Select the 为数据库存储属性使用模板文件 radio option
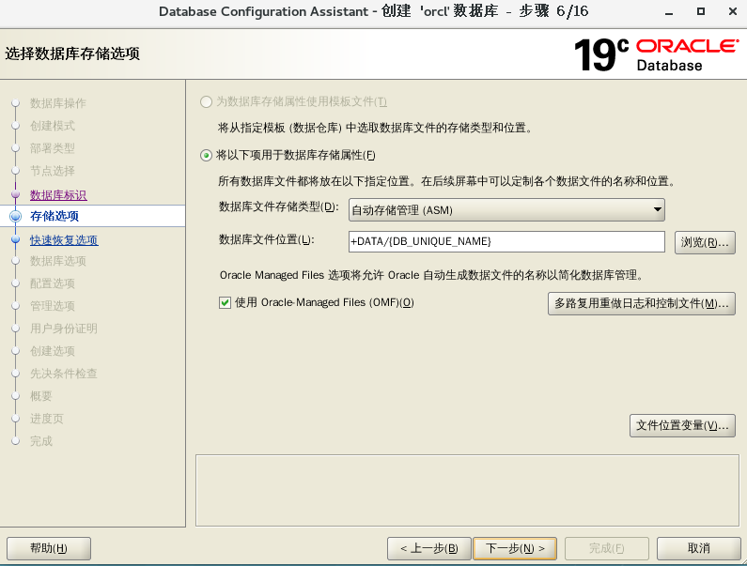 (x=206, y=101)
